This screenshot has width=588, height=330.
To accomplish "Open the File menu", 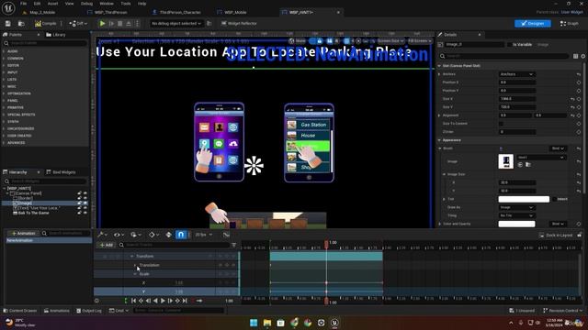I will pos(23,4).
